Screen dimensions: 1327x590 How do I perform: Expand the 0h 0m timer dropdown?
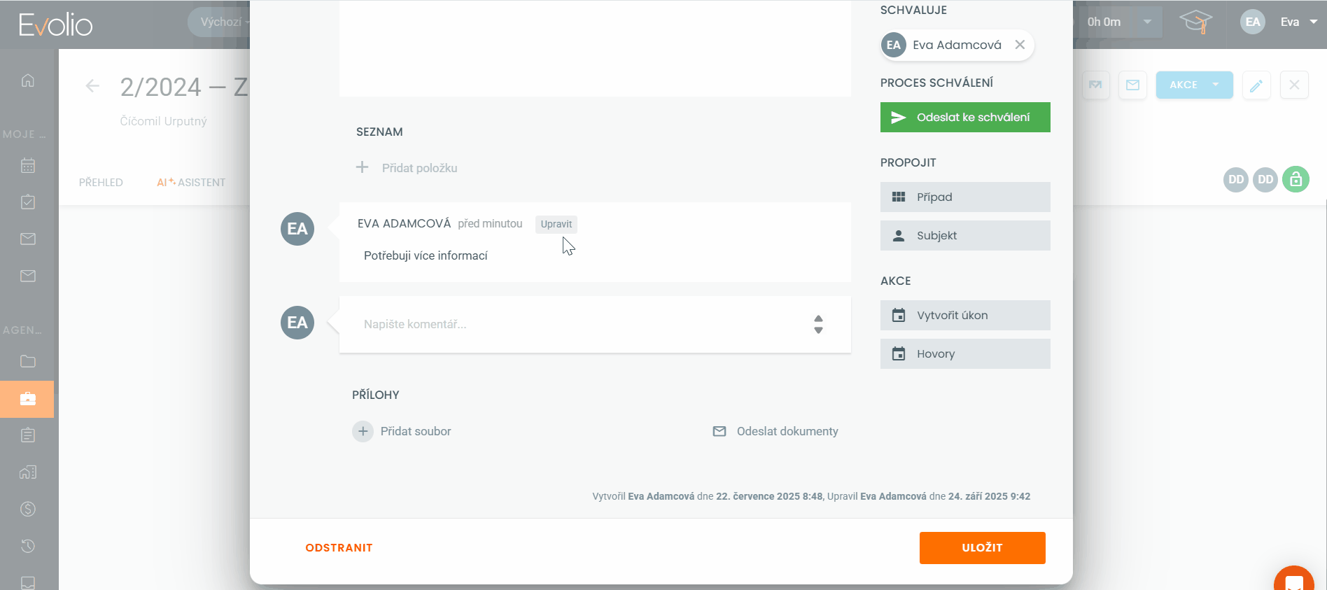click(x=1147, y=22)
